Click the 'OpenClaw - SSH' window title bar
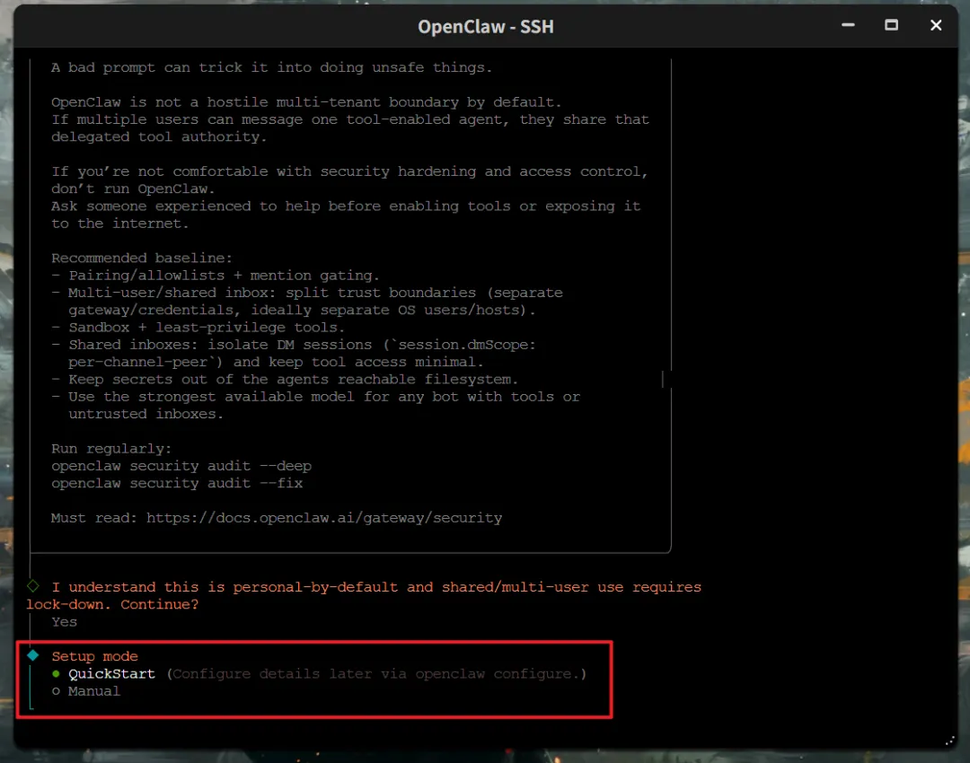This screenshot has width=970, height=763. pyautogui.click(x=486, y=27)
